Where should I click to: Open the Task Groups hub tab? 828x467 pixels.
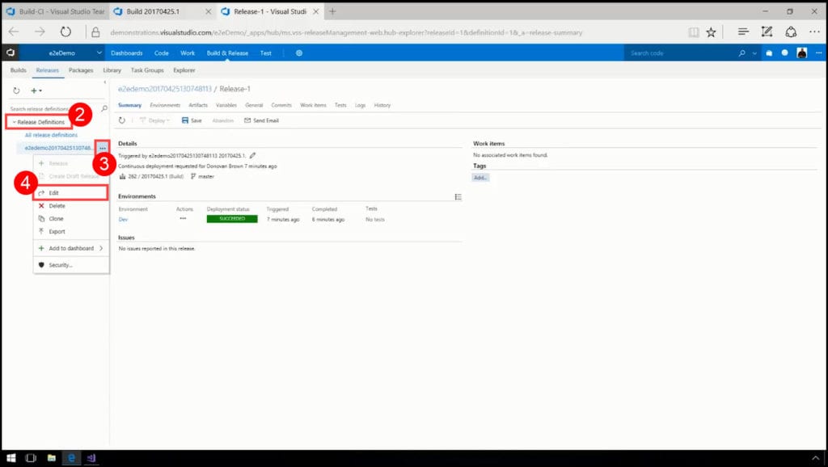coord(147,70)
